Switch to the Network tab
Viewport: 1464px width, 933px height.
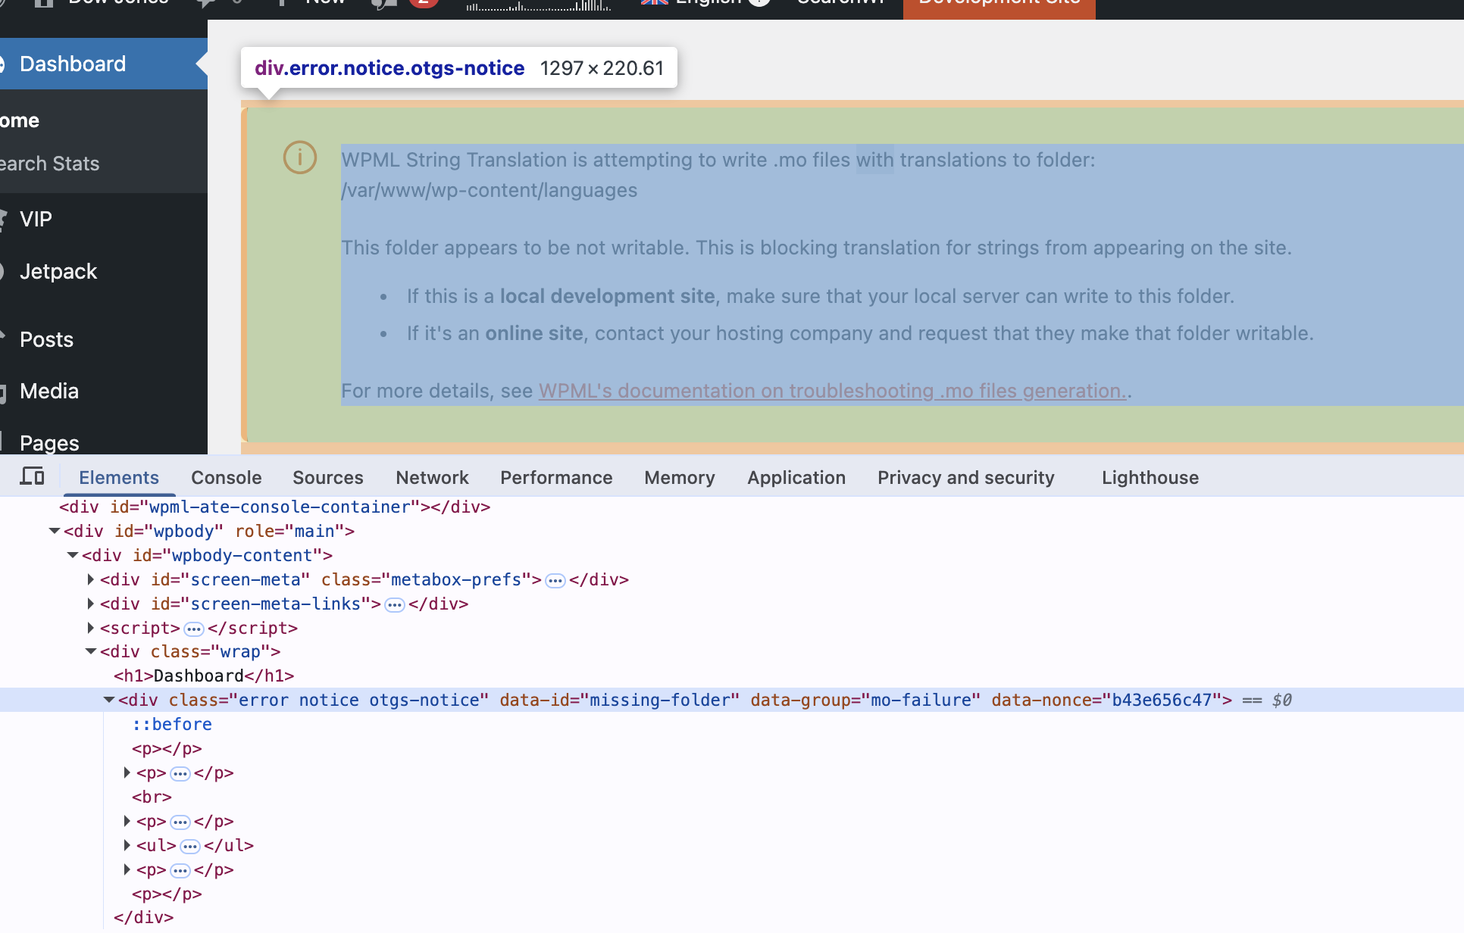coord(433,477)
